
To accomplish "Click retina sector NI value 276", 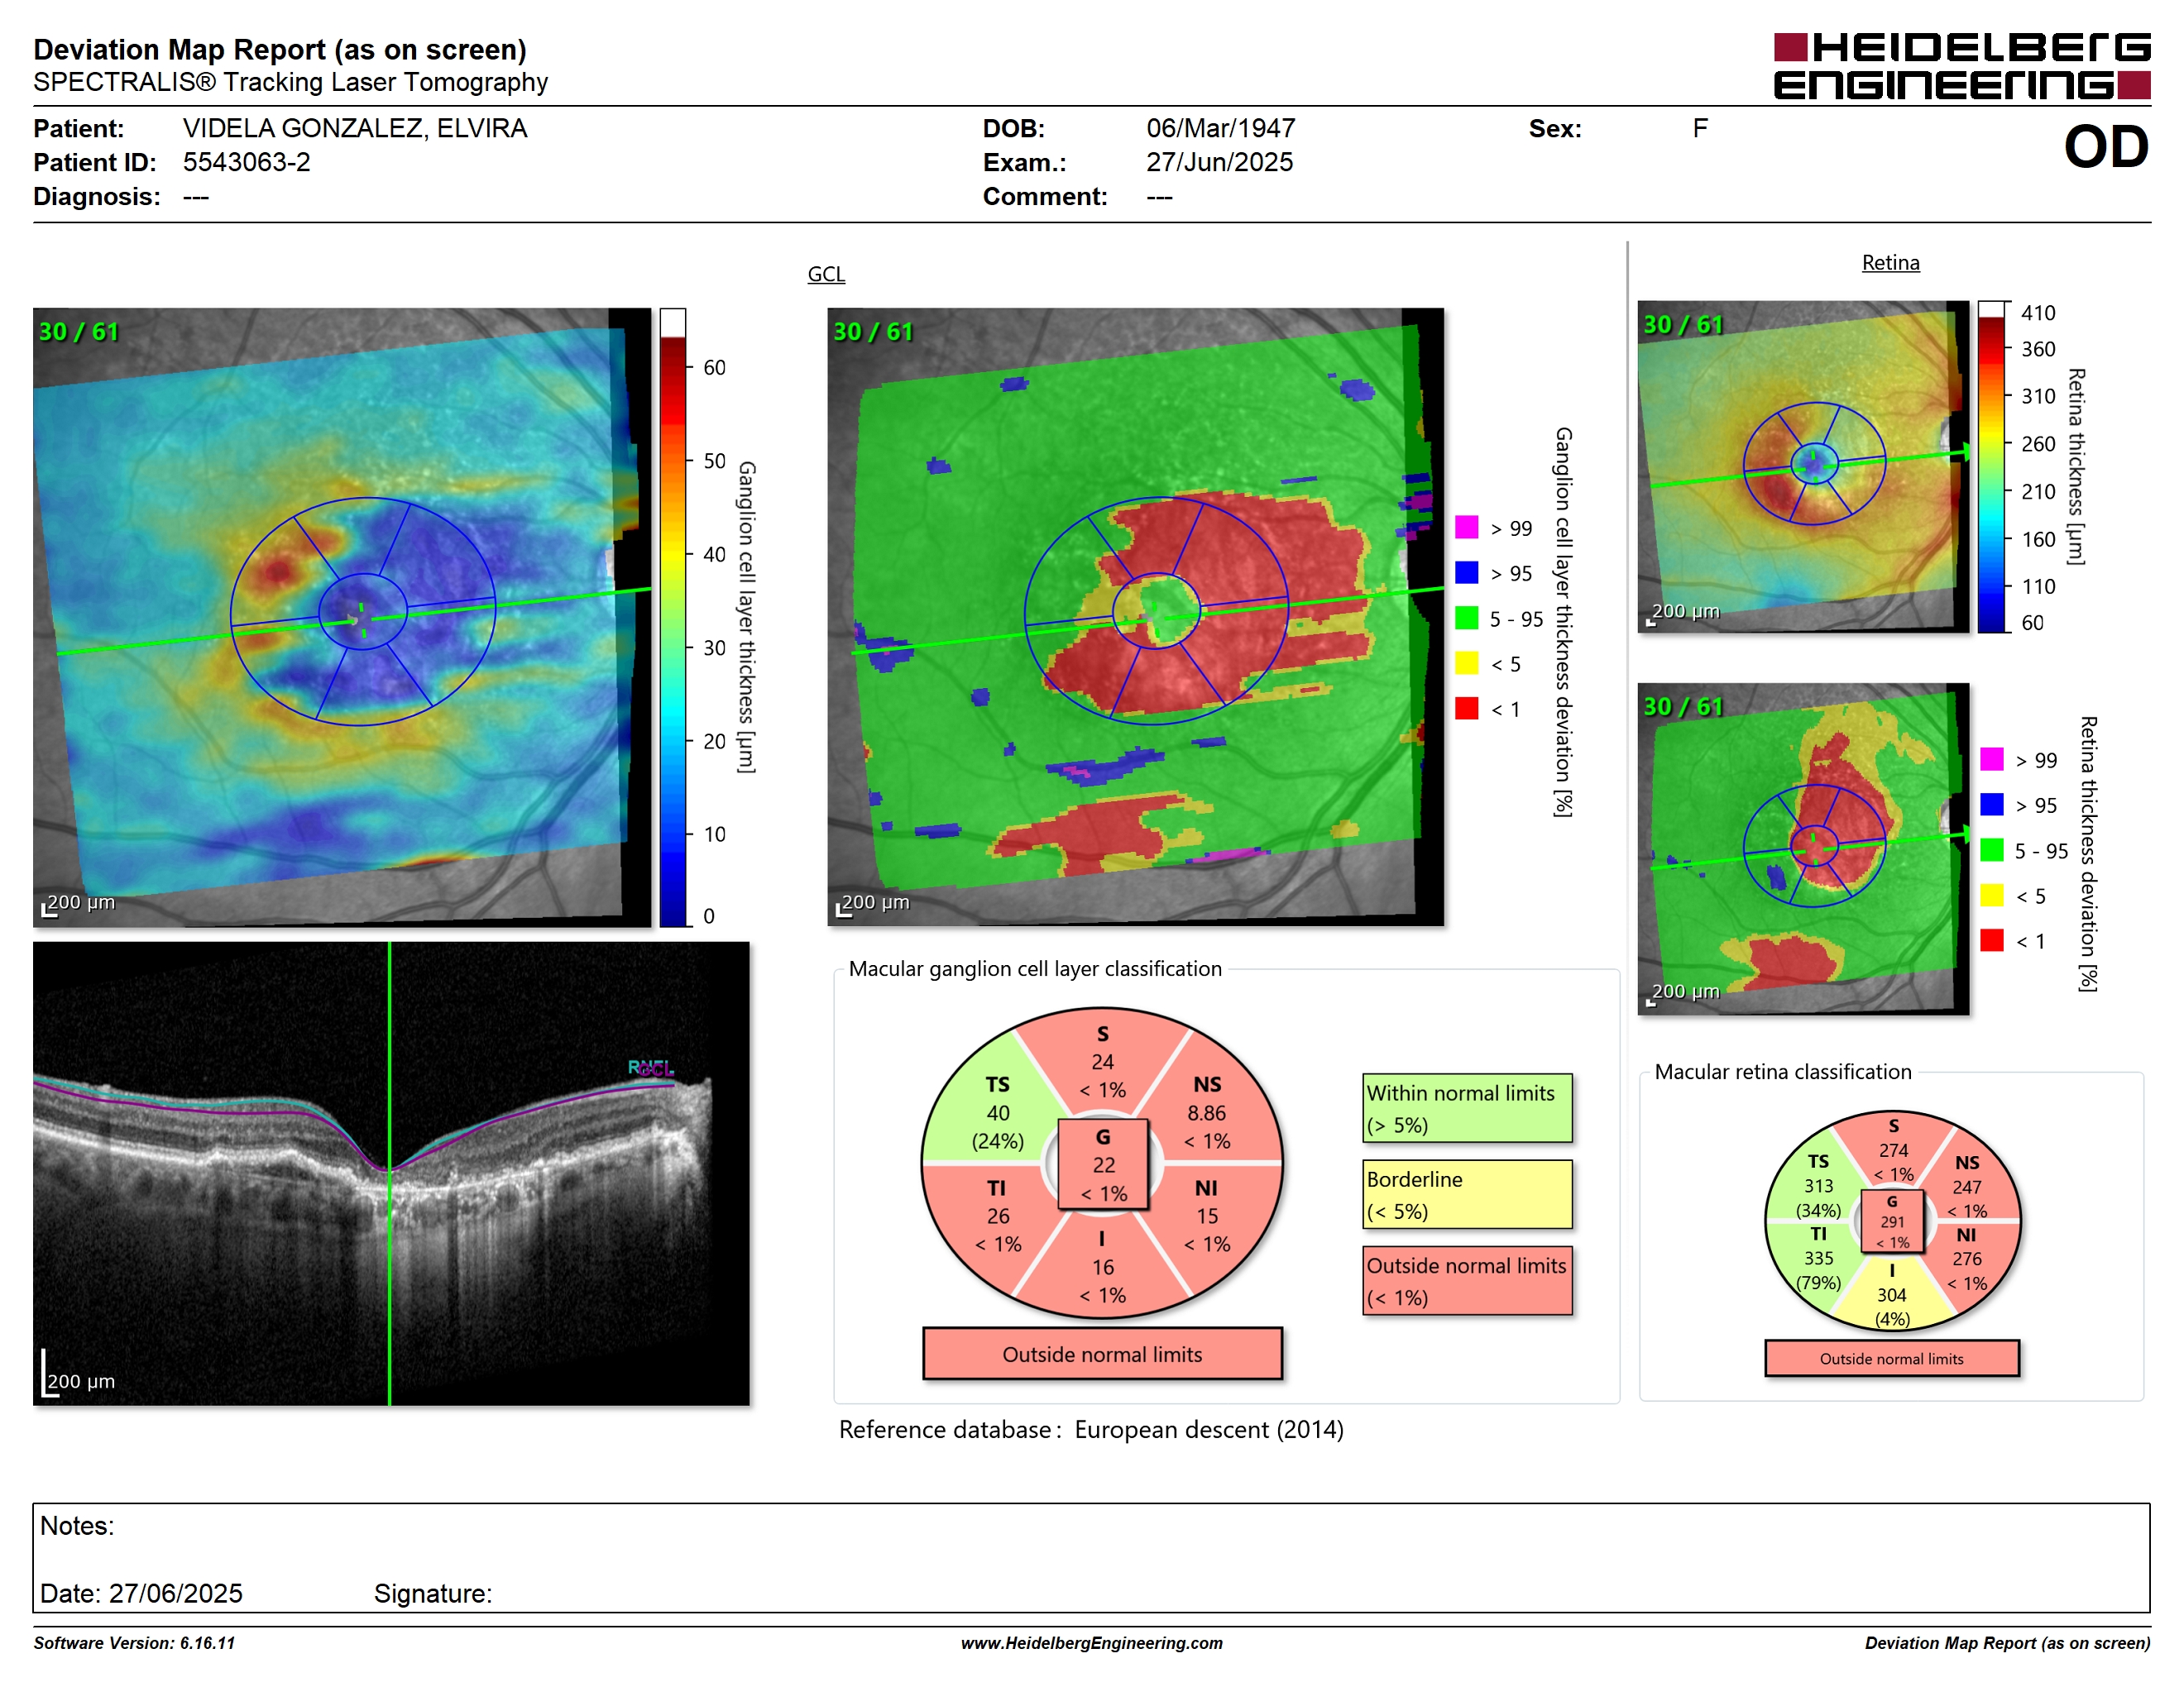I will (1966, 1259).
